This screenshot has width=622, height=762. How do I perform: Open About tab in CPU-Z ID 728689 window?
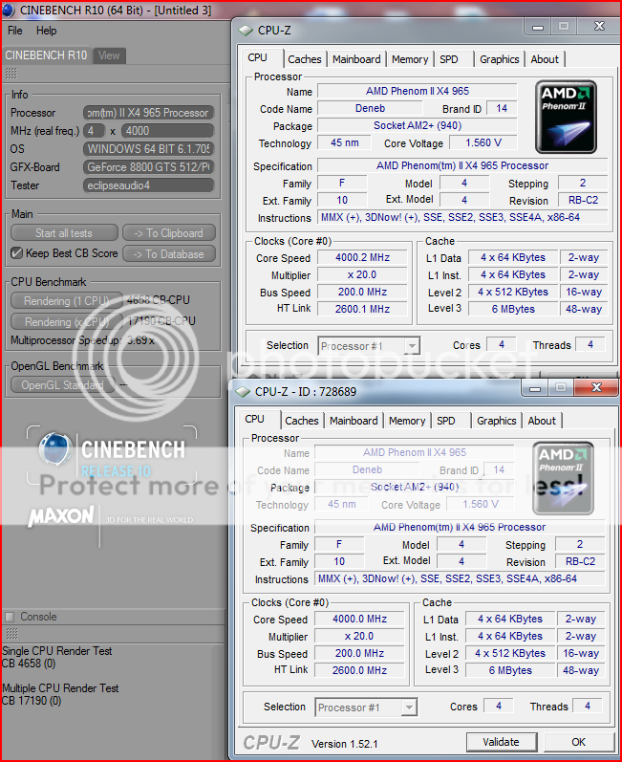542,421
